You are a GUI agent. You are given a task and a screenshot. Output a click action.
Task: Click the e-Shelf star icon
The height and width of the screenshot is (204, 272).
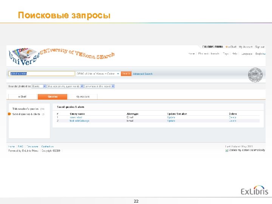226,47
